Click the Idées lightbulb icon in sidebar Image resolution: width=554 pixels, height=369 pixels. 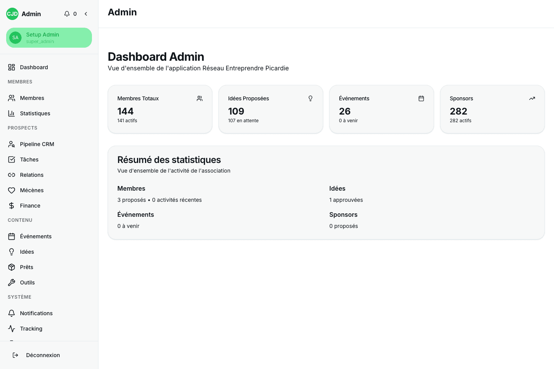point(12,252)
